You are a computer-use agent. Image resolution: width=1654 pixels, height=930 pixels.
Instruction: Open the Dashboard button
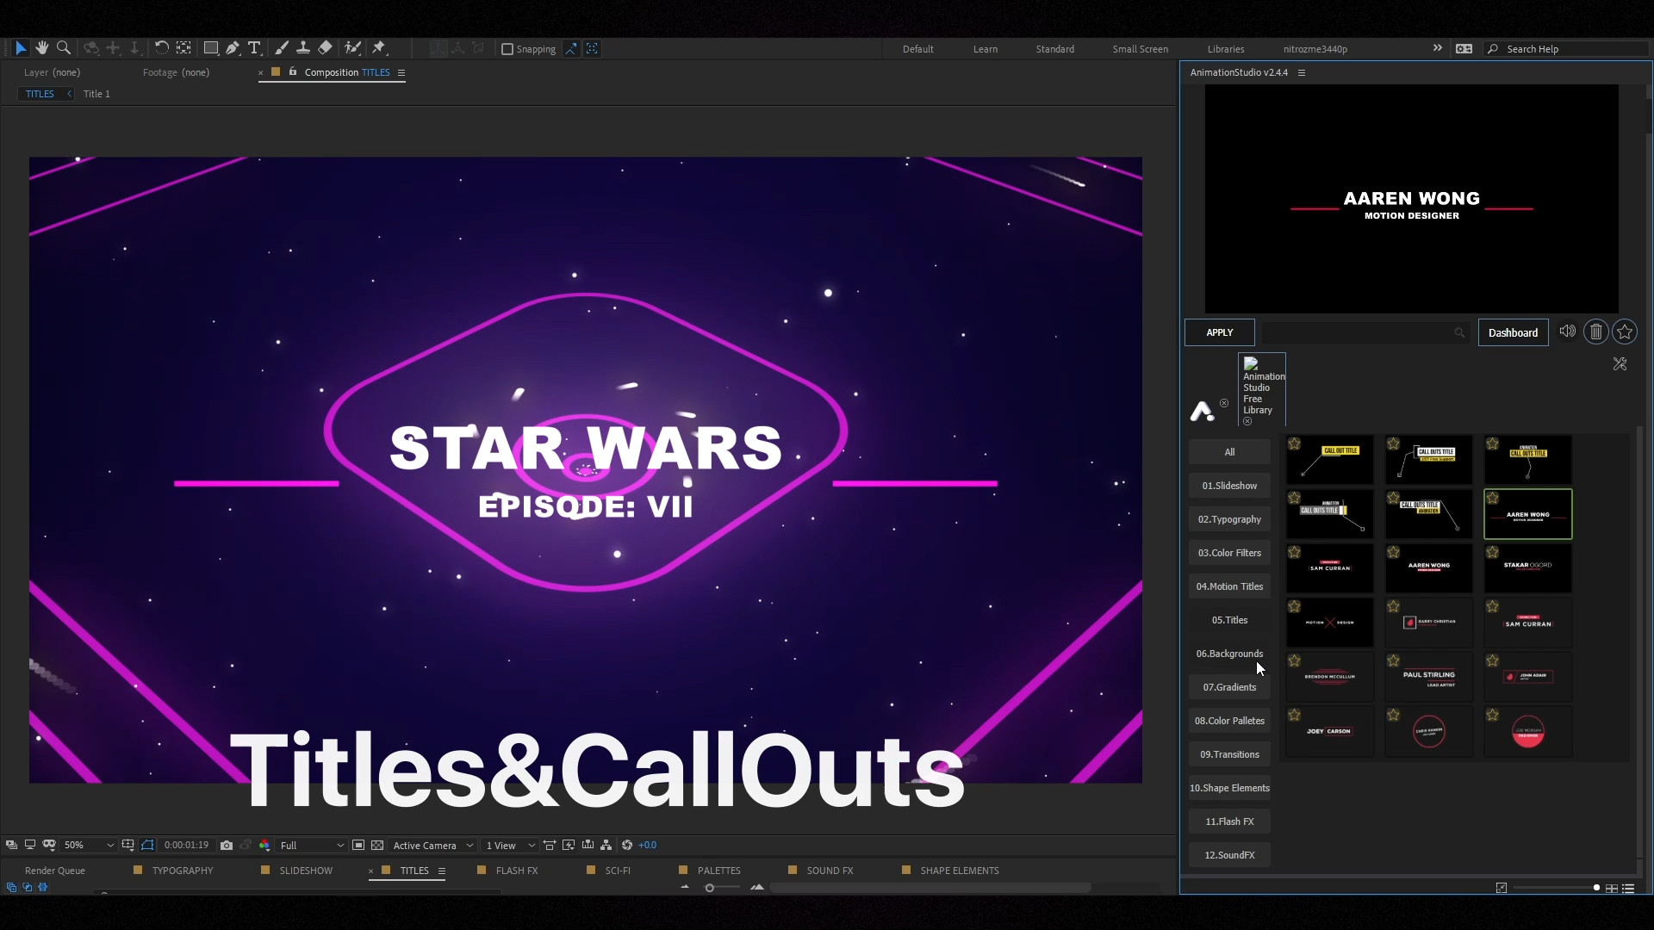pyautogui.click(x=1513, y=332)
